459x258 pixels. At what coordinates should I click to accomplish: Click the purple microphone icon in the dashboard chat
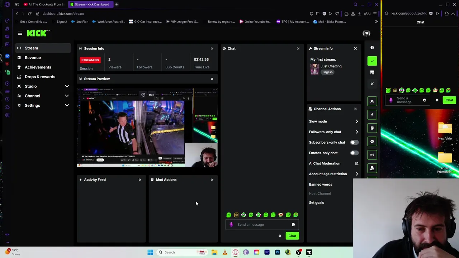[231, 225]
